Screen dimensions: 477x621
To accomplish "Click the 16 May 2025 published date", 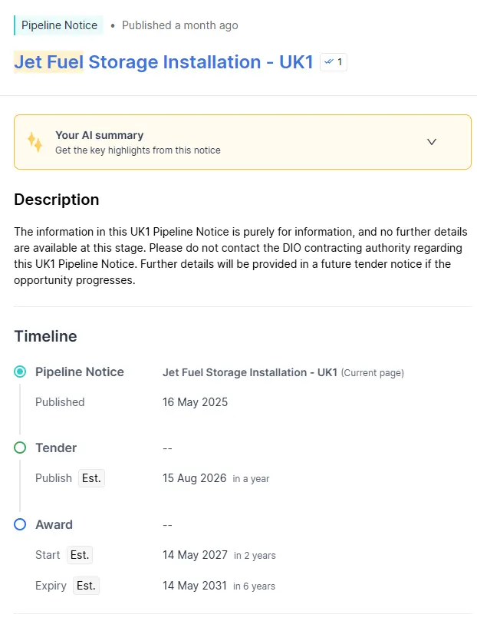I will [195, 402].
